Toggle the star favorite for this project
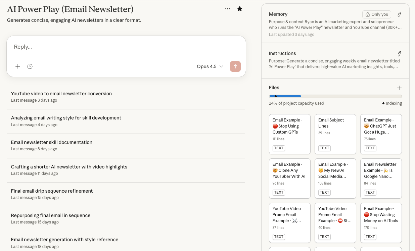The height and width of the screenshot is (251, 415). [x=240, y=9]
